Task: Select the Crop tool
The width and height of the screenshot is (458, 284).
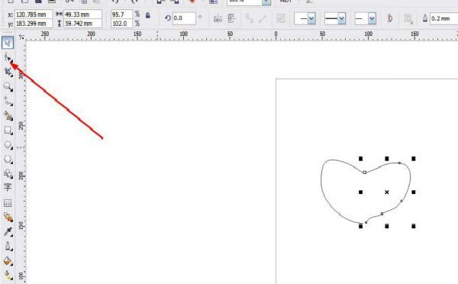Action: pos(8,72)
